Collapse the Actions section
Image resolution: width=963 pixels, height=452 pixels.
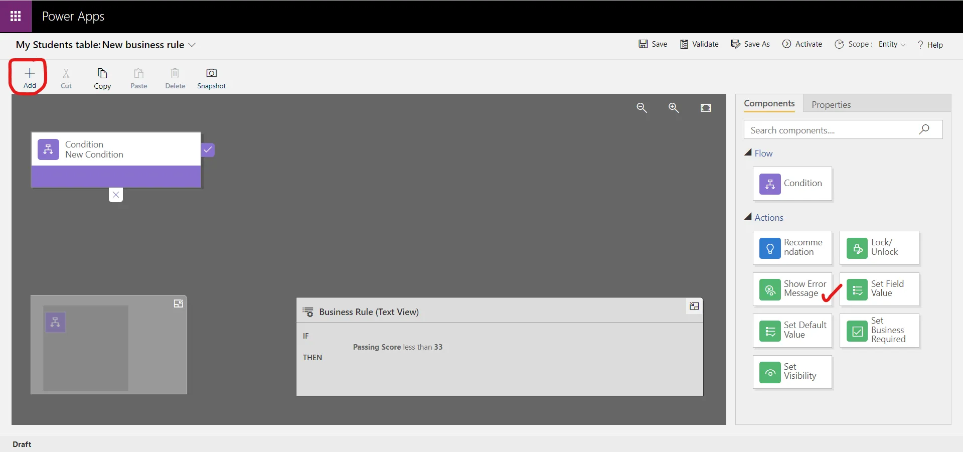(748, 217)
